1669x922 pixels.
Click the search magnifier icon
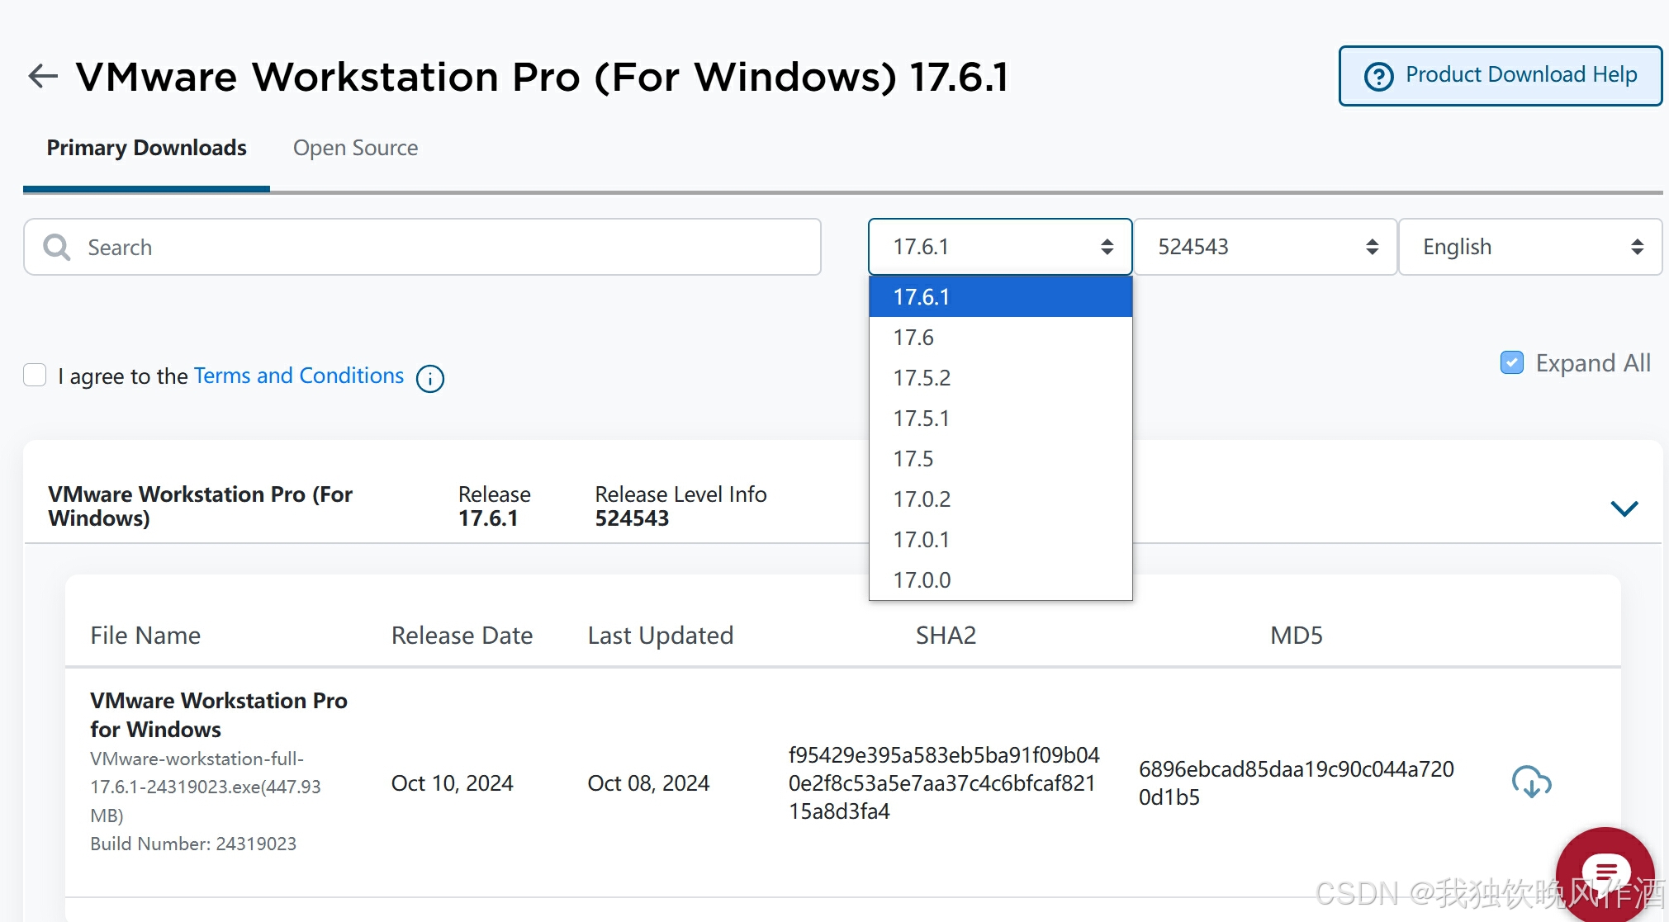(x=57, y=247)
